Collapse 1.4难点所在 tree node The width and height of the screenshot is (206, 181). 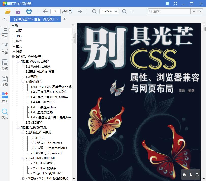23,82
